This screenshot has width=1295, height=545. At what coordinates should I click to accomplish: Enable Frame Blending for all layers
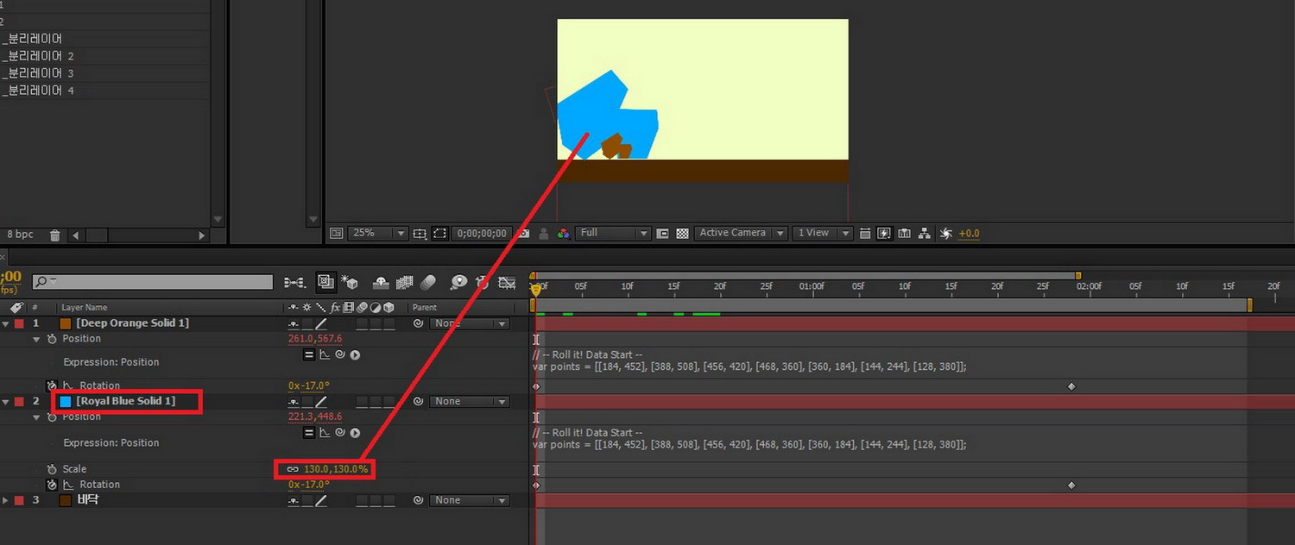404,282
